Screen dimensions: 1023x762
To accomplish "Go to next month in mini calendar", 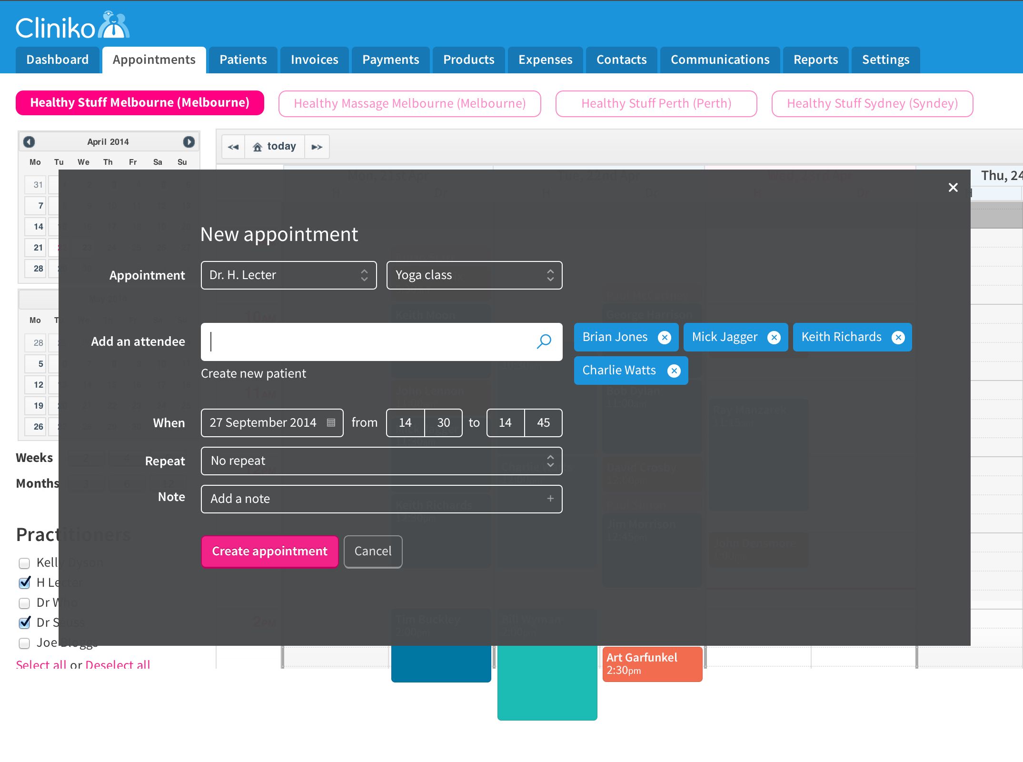I will click(189, 142).
